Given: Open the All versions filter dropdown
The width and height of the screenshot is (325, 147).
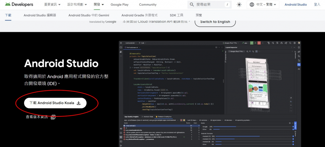Looking at the screenshot, I should click(204, 120).
